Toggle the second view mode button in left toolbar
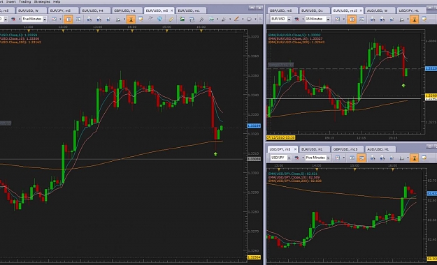The height and width of the screenshot is (265, 437). coord(78,20)
